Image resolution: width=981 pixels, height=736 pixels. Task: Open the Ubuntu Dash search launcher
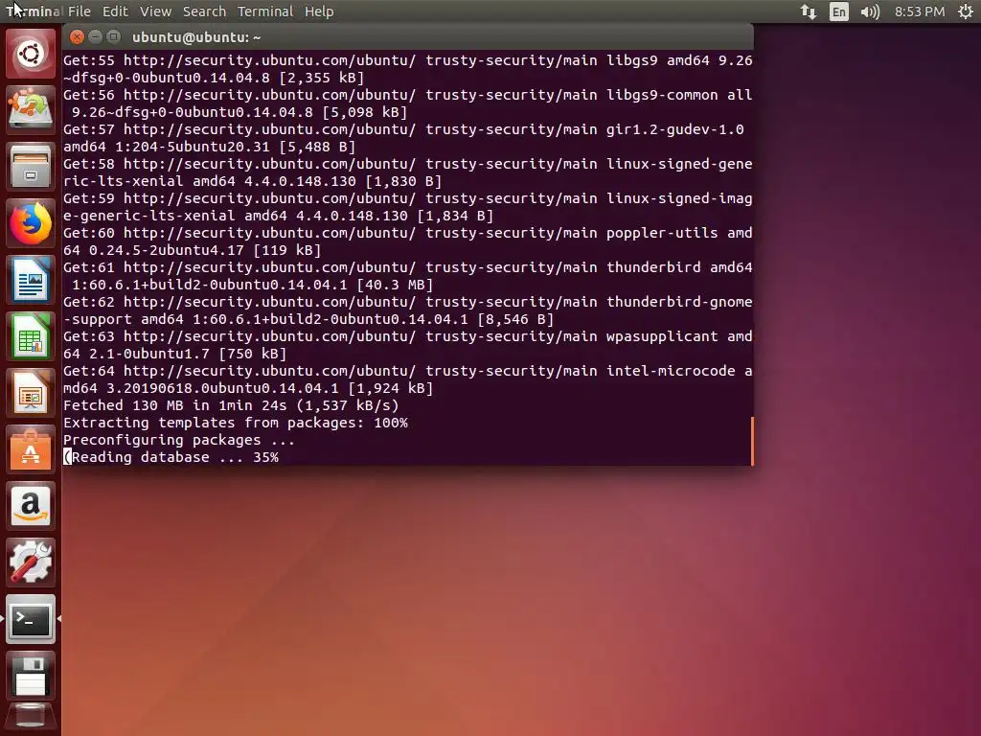point(31,54)
